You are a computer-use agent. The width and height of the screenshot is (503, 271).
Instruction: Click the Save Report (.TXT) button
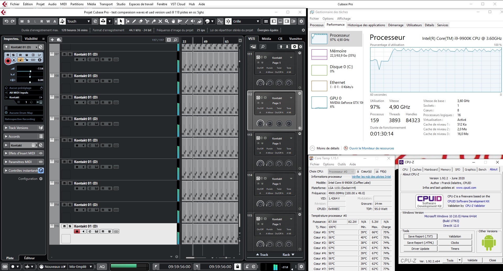pyautogui.click(x=420, y=236)
